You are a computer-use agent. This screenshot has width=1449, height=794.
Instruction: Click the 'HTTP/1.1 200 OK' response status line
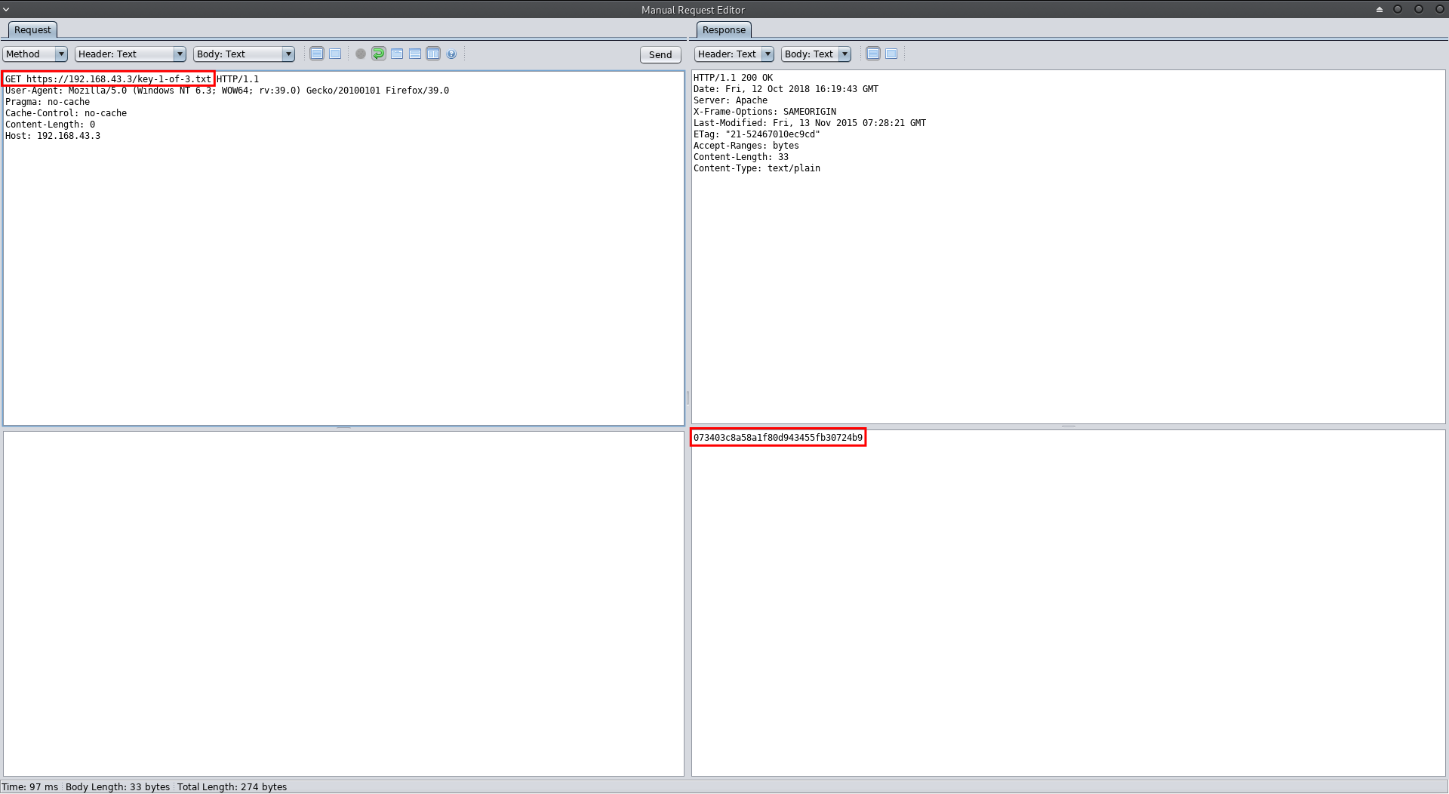pos(734,78)
